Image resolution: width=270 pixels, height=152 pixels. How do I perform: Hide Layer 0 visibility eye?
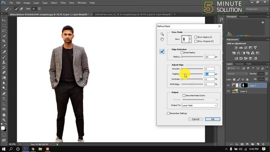tap(229, 91)
